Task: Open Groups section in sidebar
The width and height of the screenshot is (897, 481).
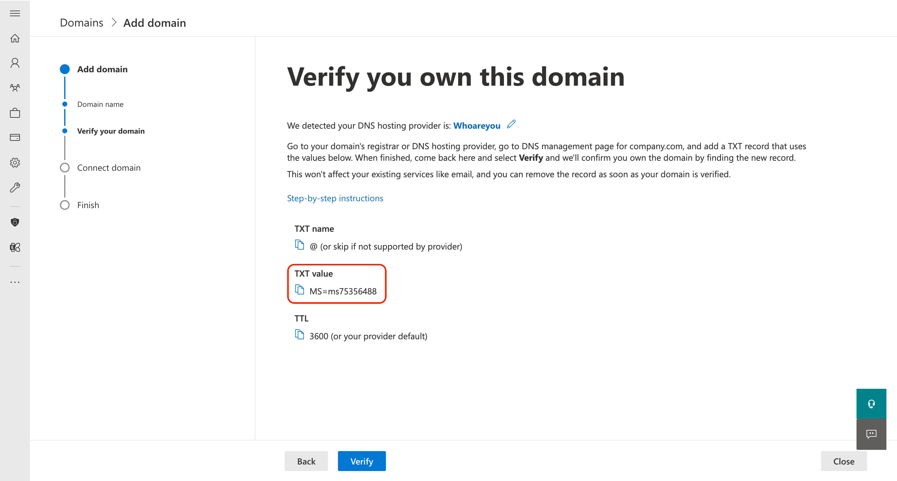Action: (15, 88)
